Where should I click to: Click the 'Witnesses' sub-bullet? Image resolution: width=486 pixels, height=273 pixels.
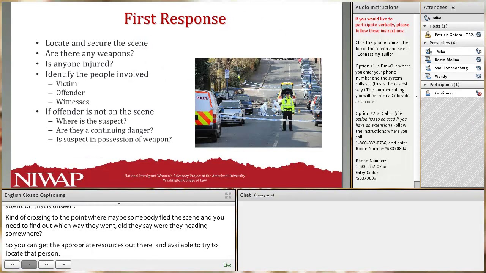coord(73,102)
